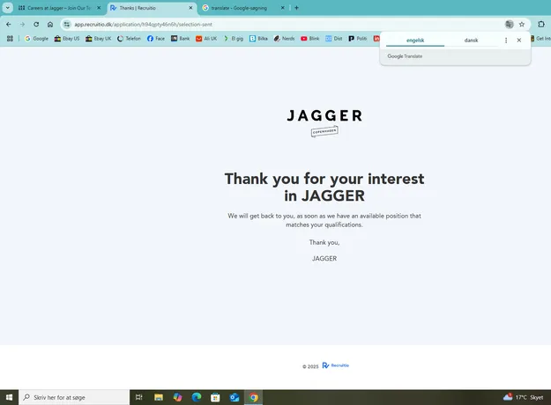Go forward to the next page
The width and height of the screenshot is (551, 405).
click(x=22, y=25)
